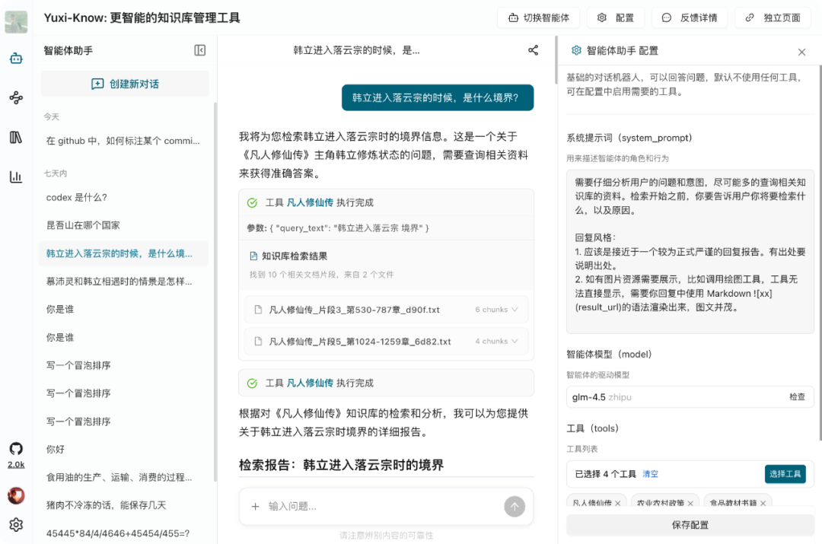The height and width of the screenshot is (544, 822).
Task: Open the statistics chart icon in sidebar
Action: [16, 176]
